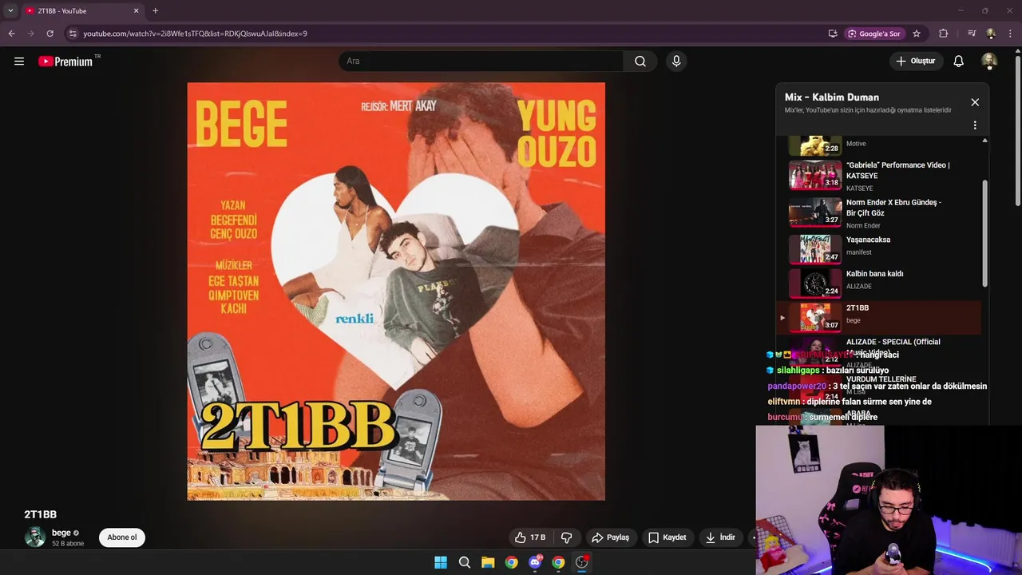Open the Chrome profile avatar
The width and height of the screenshot is (1022, 575).
tap(991, 34)
